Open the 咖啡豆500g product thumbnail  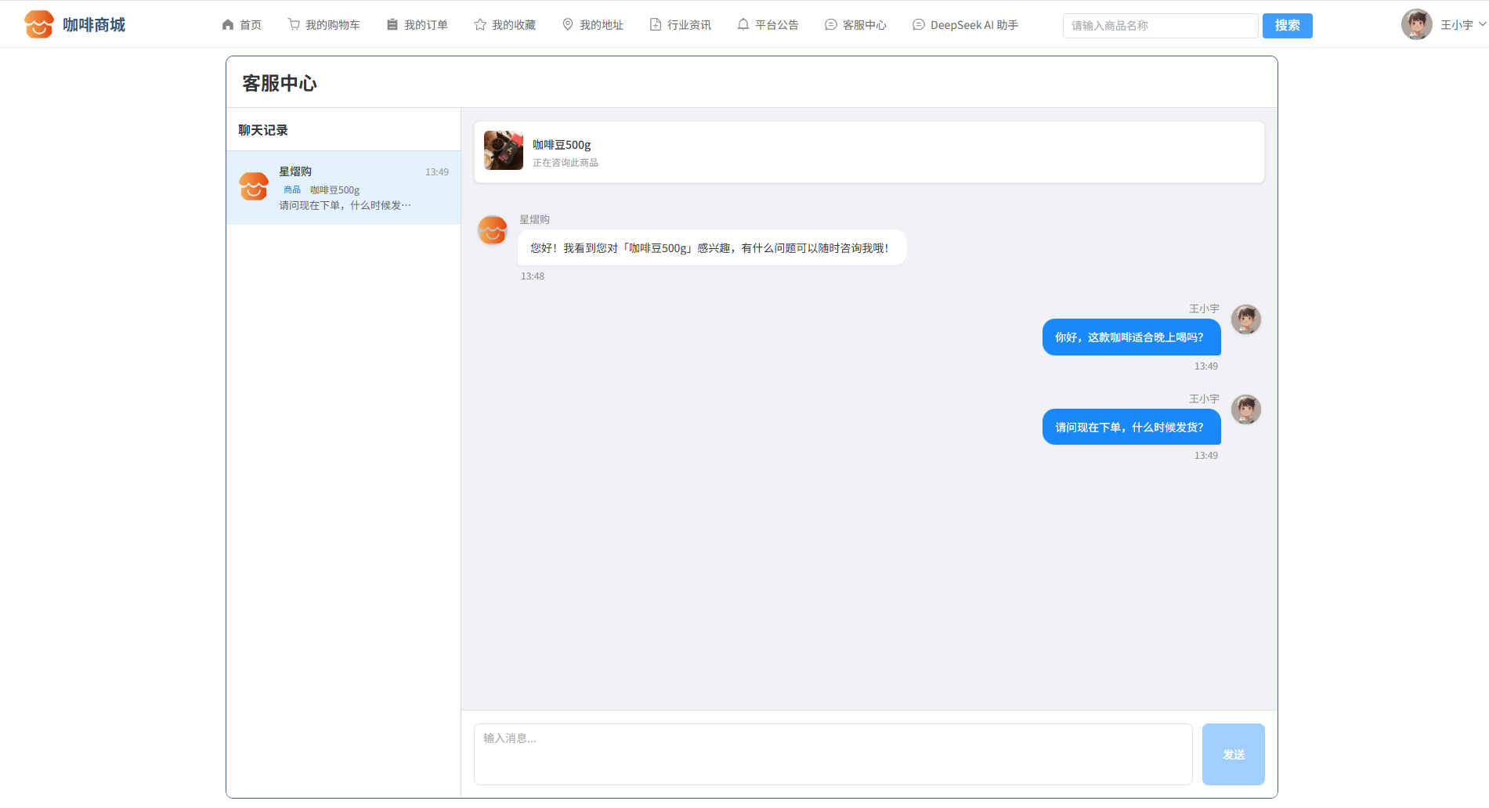[504, 150]
